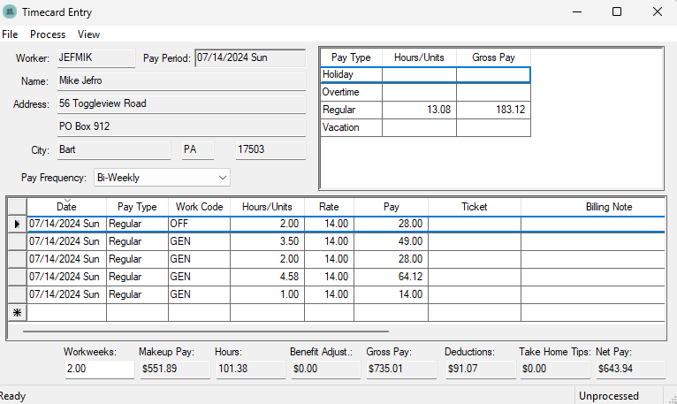This screenshot has width=677, height=404.
Task: Expand the Pay Frequency dropdown
Action: coord(221,178)
